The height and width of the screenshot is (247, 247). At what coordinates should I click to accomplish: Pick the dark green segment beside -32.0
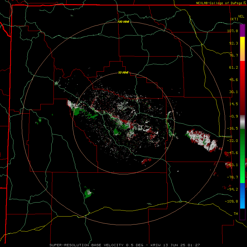pyautogui.click(x=242, y=141)
